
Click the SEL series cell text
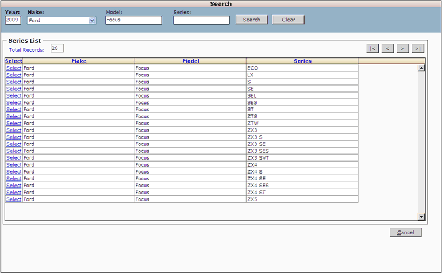[x=252, y=95]
